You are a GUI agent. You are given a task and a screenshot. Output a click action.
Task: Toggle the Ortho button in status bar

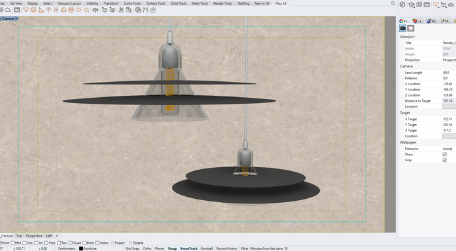point(147,248)
